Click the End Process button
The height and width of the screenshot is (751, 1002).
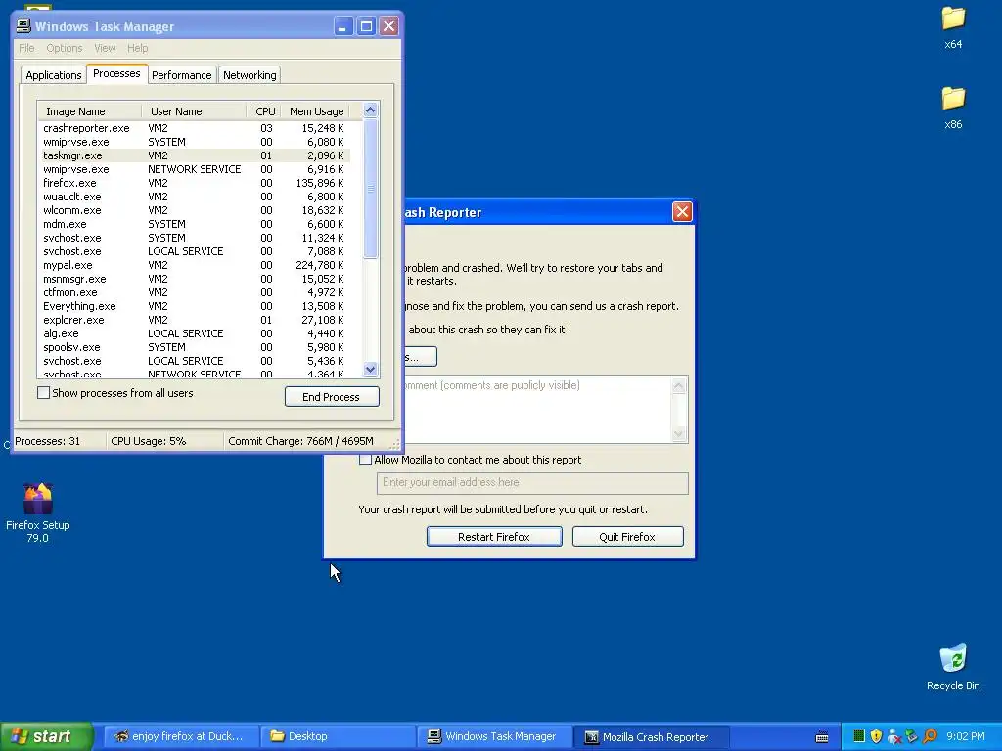(x=332, y=397)
